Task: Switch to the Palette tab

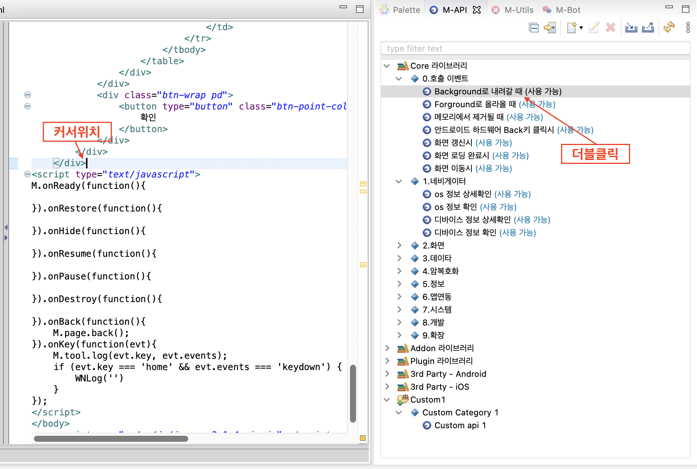Action: click(406, 9)
